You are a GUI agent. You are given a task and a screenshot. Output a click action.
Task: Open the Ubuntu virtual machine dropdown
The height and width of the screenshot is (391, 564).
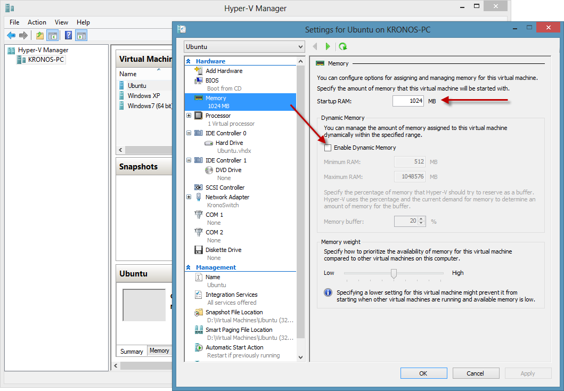[244, 47]
